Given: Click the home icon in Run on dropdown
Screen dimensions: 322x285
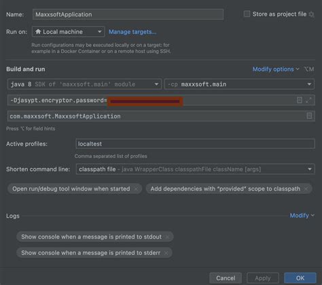Looking at the screenshot, I should pos(38,31).
